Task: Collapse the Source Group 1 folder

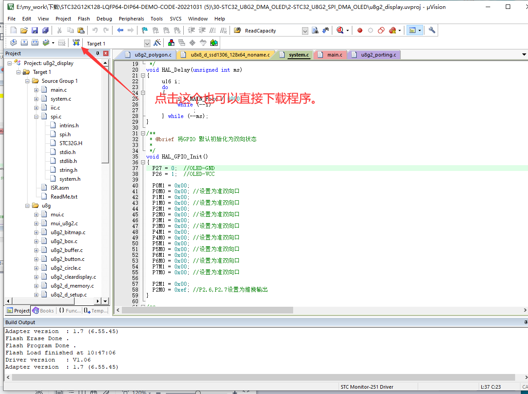Action: (28, 81)
